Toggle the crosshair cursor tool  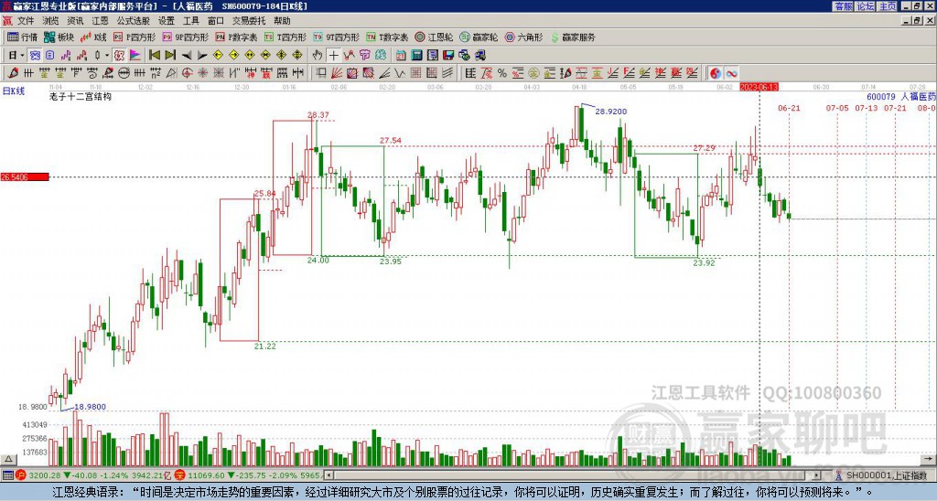333,55
